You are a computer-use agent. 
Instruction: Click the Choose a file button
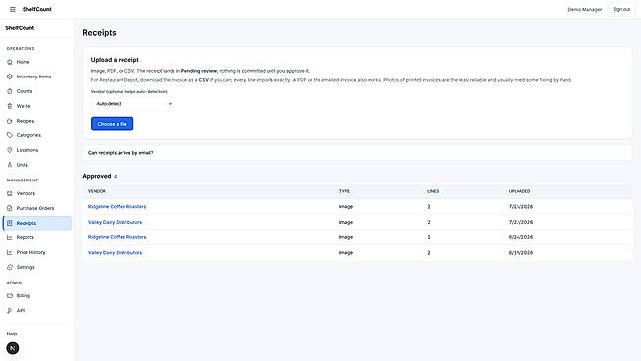point(112,124)
